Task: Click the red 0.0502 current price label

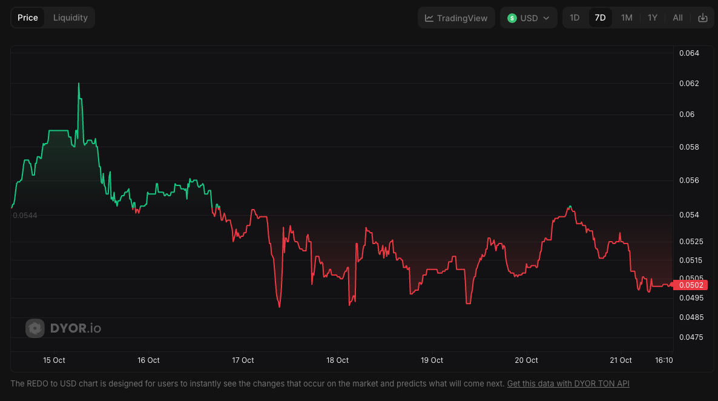Action: pos(691,285)
